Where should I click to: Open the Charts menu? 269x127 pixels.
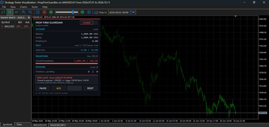[24, 7]
